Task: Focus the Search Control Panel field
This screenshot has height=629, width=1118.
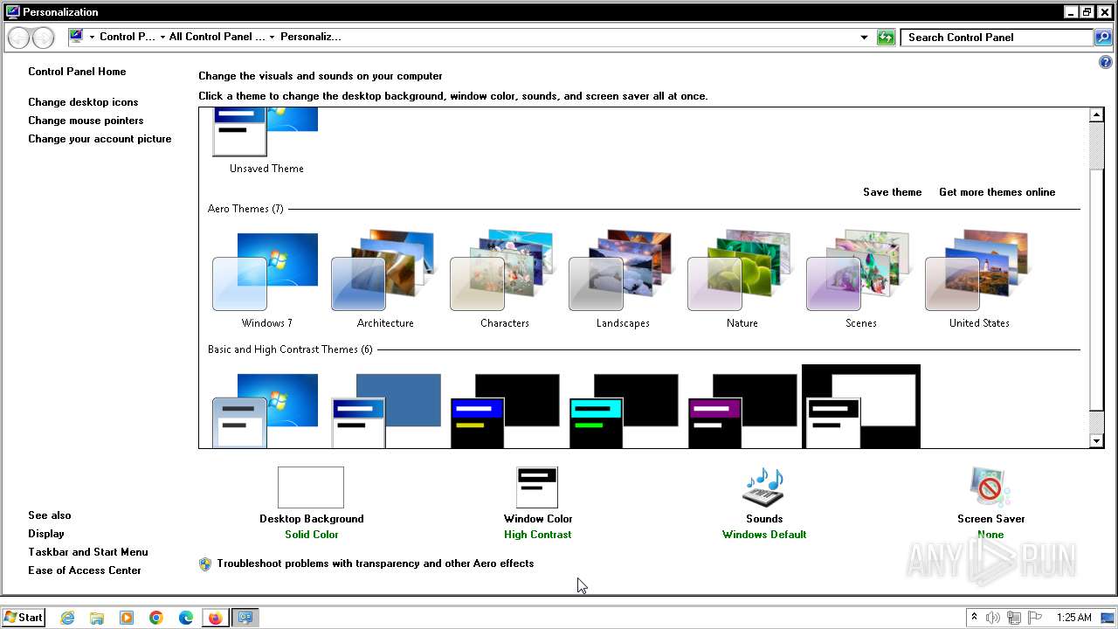Action: pyautogui.click(x=997, y=37)
